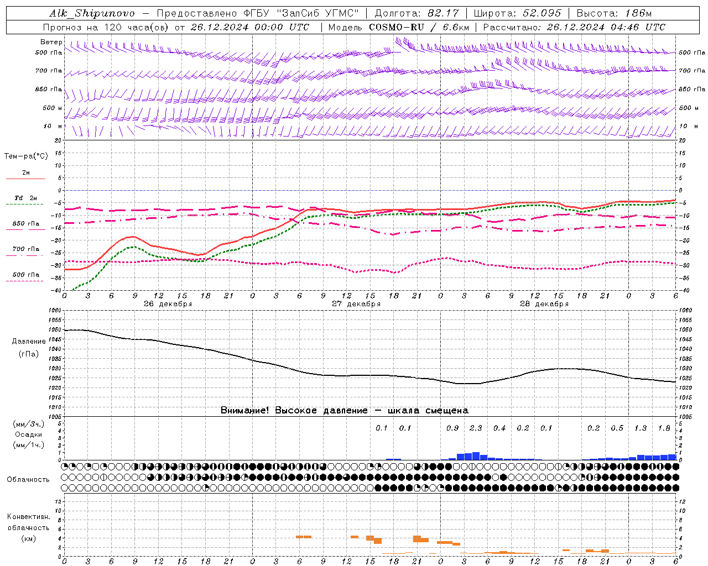The height and width of the screenshot is (566, 708).
Task: Click the (мм/3ч.) precipitation unit label
Action: 29,424
